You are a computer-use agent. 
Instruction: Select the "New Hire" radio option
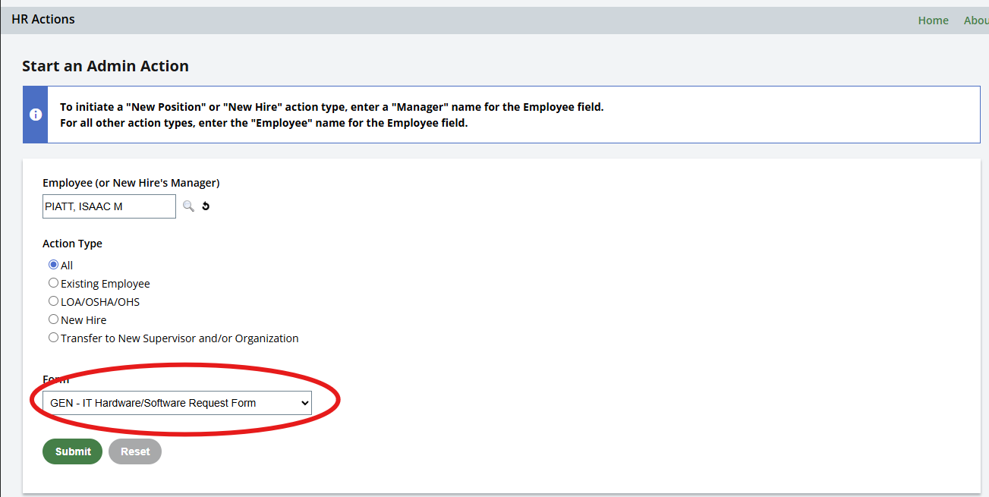[x=53, y=319]
